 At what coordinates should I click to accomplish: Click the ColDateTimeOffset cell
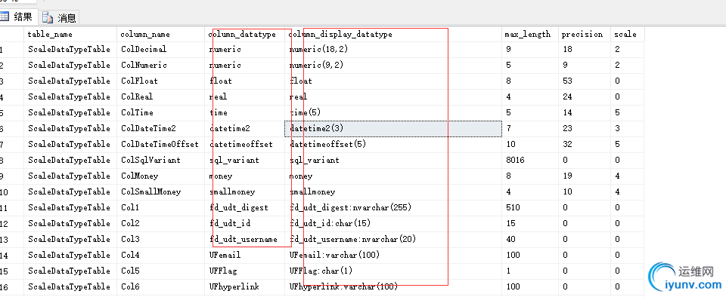point(160,144)
